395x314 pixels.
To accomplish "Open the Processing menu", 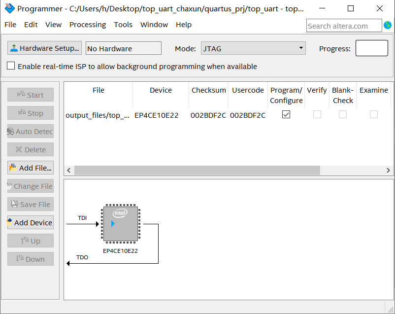I will click(87, 25).
